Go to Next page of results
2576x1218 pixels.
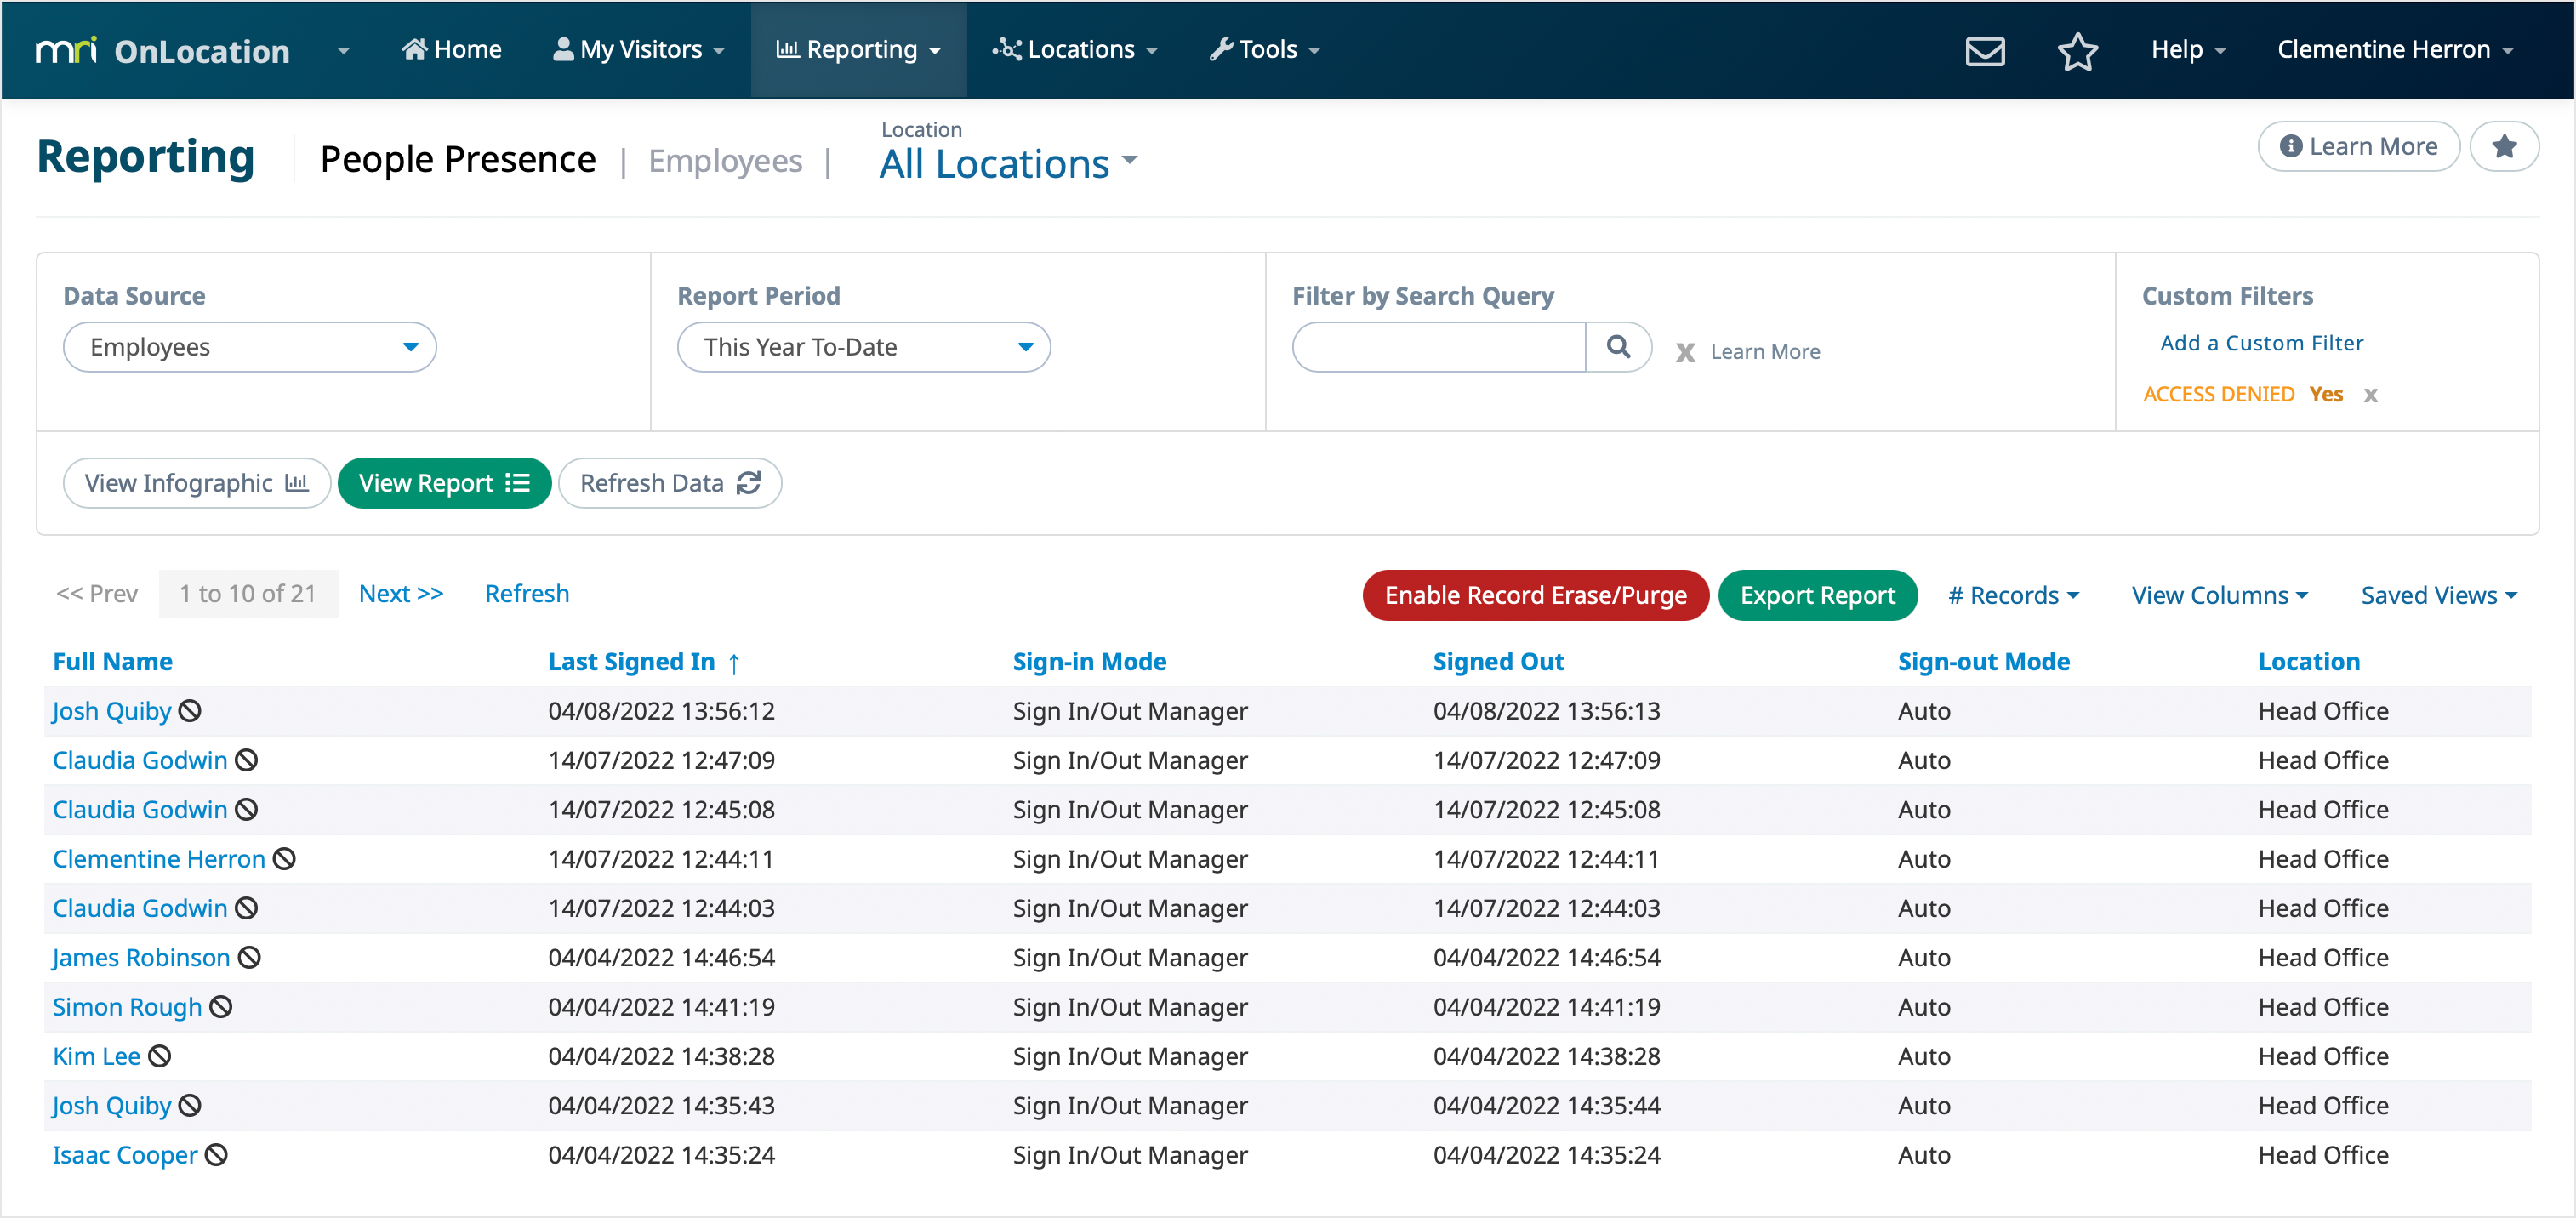point(401,594)
